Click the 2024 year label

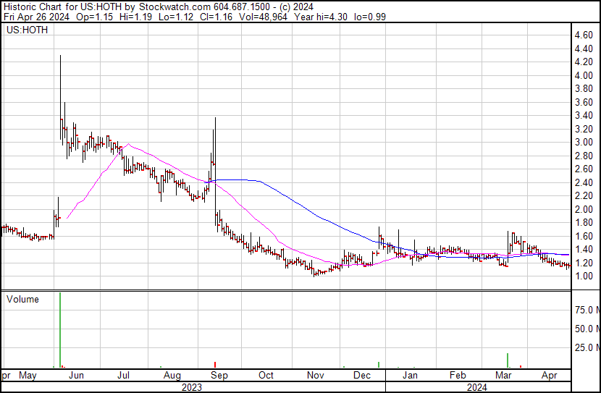pyautogui.click(x=478, y=386)
